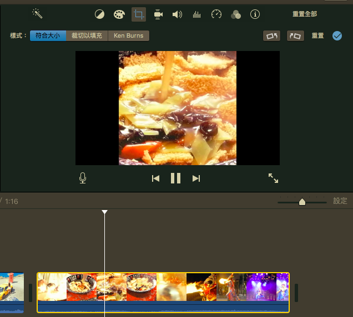Click the selected clip's blue audio waveform
Viewport: 353px width, 317px height.
click(x=163, y=306)
